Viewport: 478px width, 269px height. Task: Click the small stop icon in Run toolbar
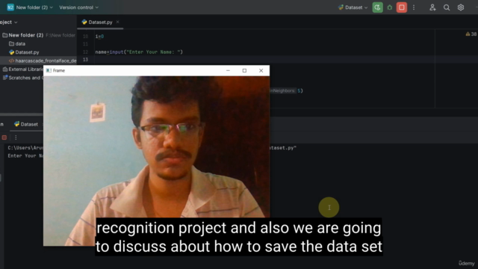(x=4, y=137)
